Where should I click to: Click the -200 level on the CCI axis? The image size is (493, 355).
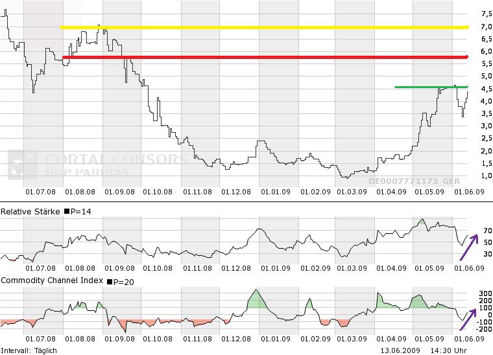pyautogui.click(x=484, y=329)
